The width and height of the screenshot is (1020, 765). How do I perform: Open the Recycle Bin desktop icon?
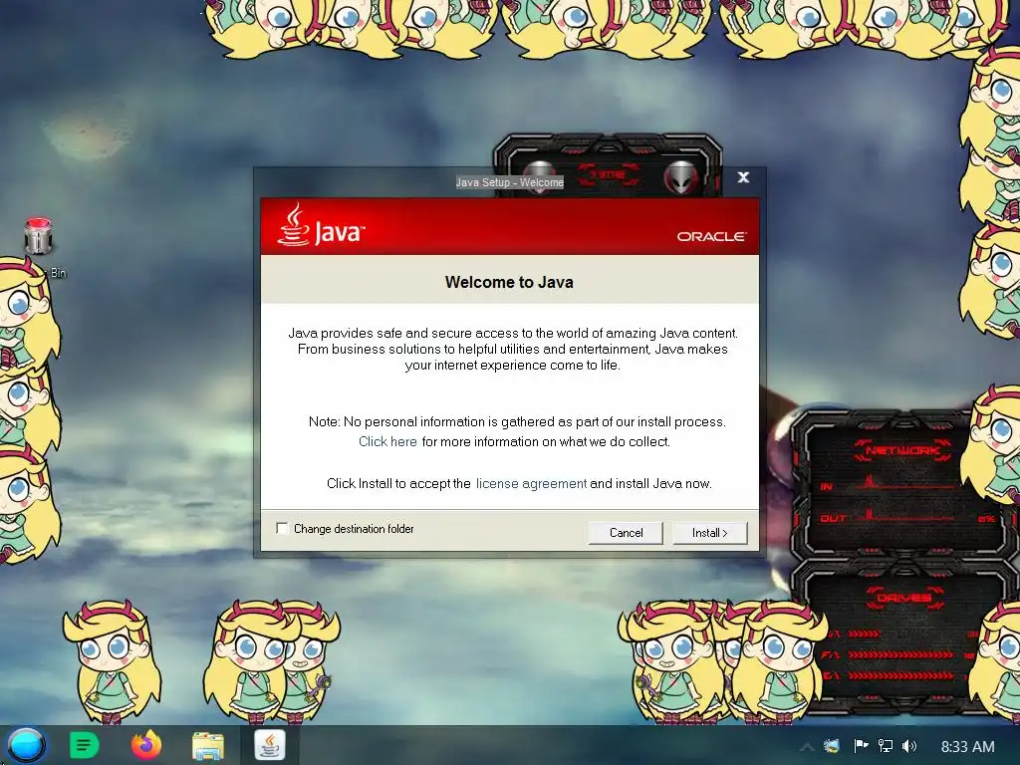(x=39, y=237)
